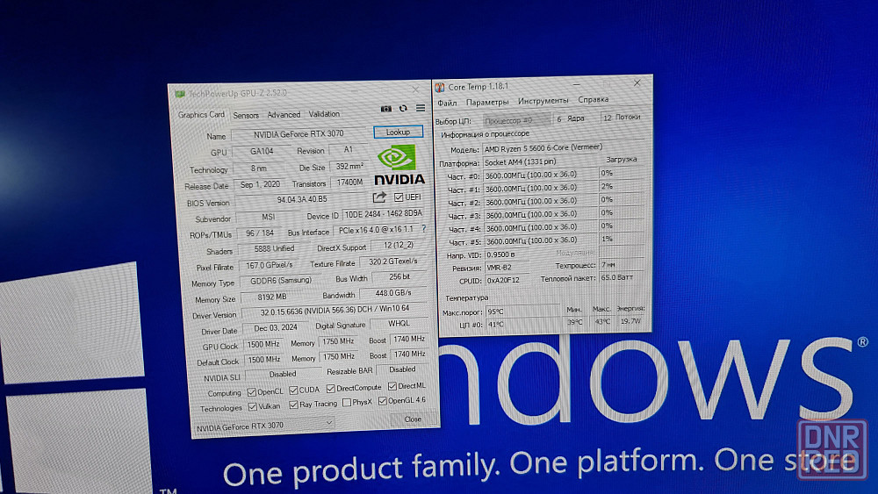Click the 65.0 Ватт thermal package value

[x=622, y=277]
